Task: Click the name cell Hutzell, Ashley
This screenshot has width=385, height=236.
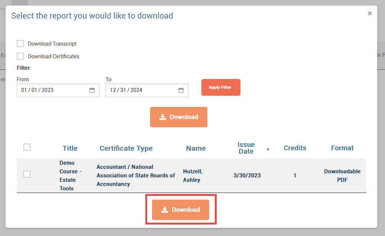Action: click(193, 176)
